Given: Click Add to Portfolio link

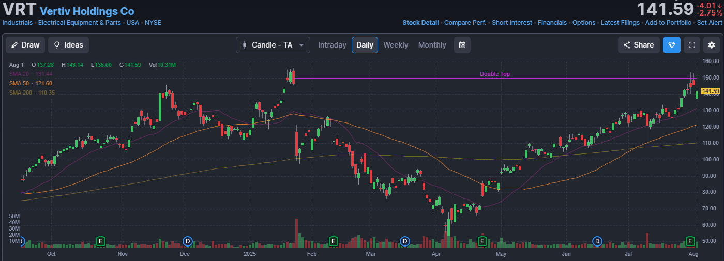Looking at the screenshot, I should click(x=668, y=23).
